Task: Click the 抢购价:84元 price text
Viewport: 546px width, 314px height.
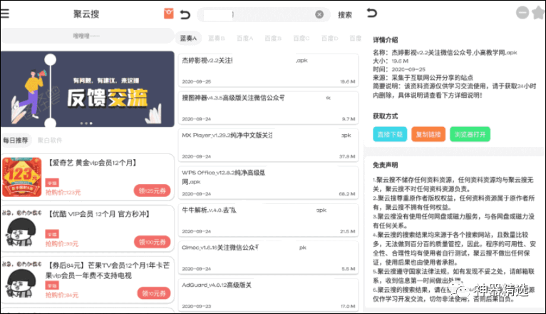Action: tap(62, 295)
